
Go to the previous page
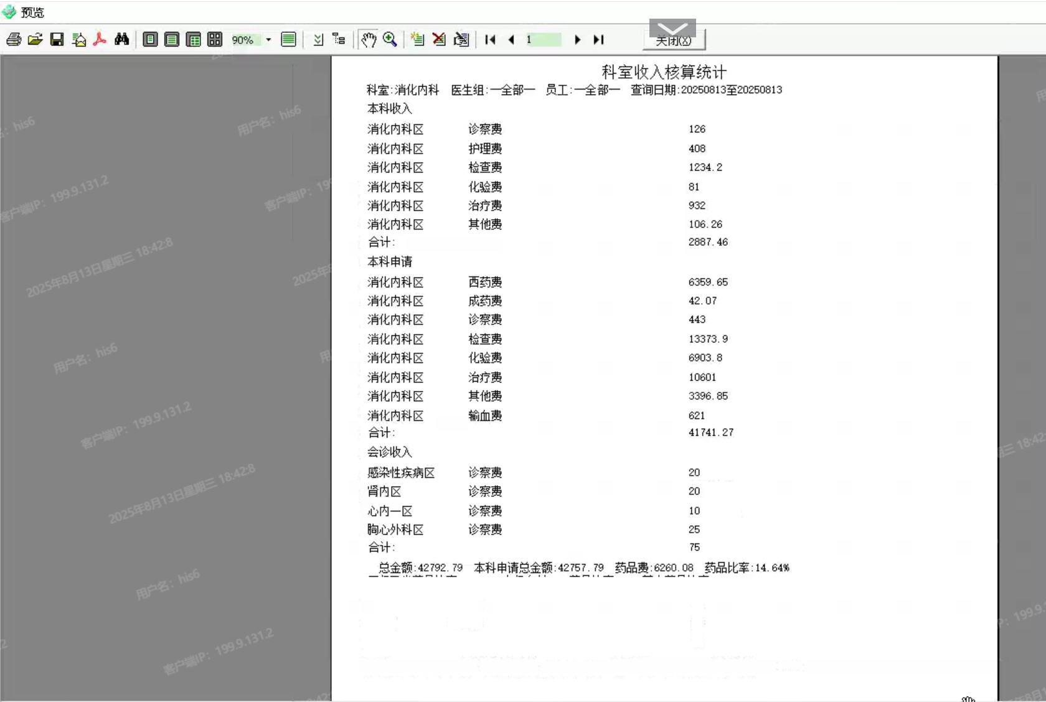[x=511, y=40]
